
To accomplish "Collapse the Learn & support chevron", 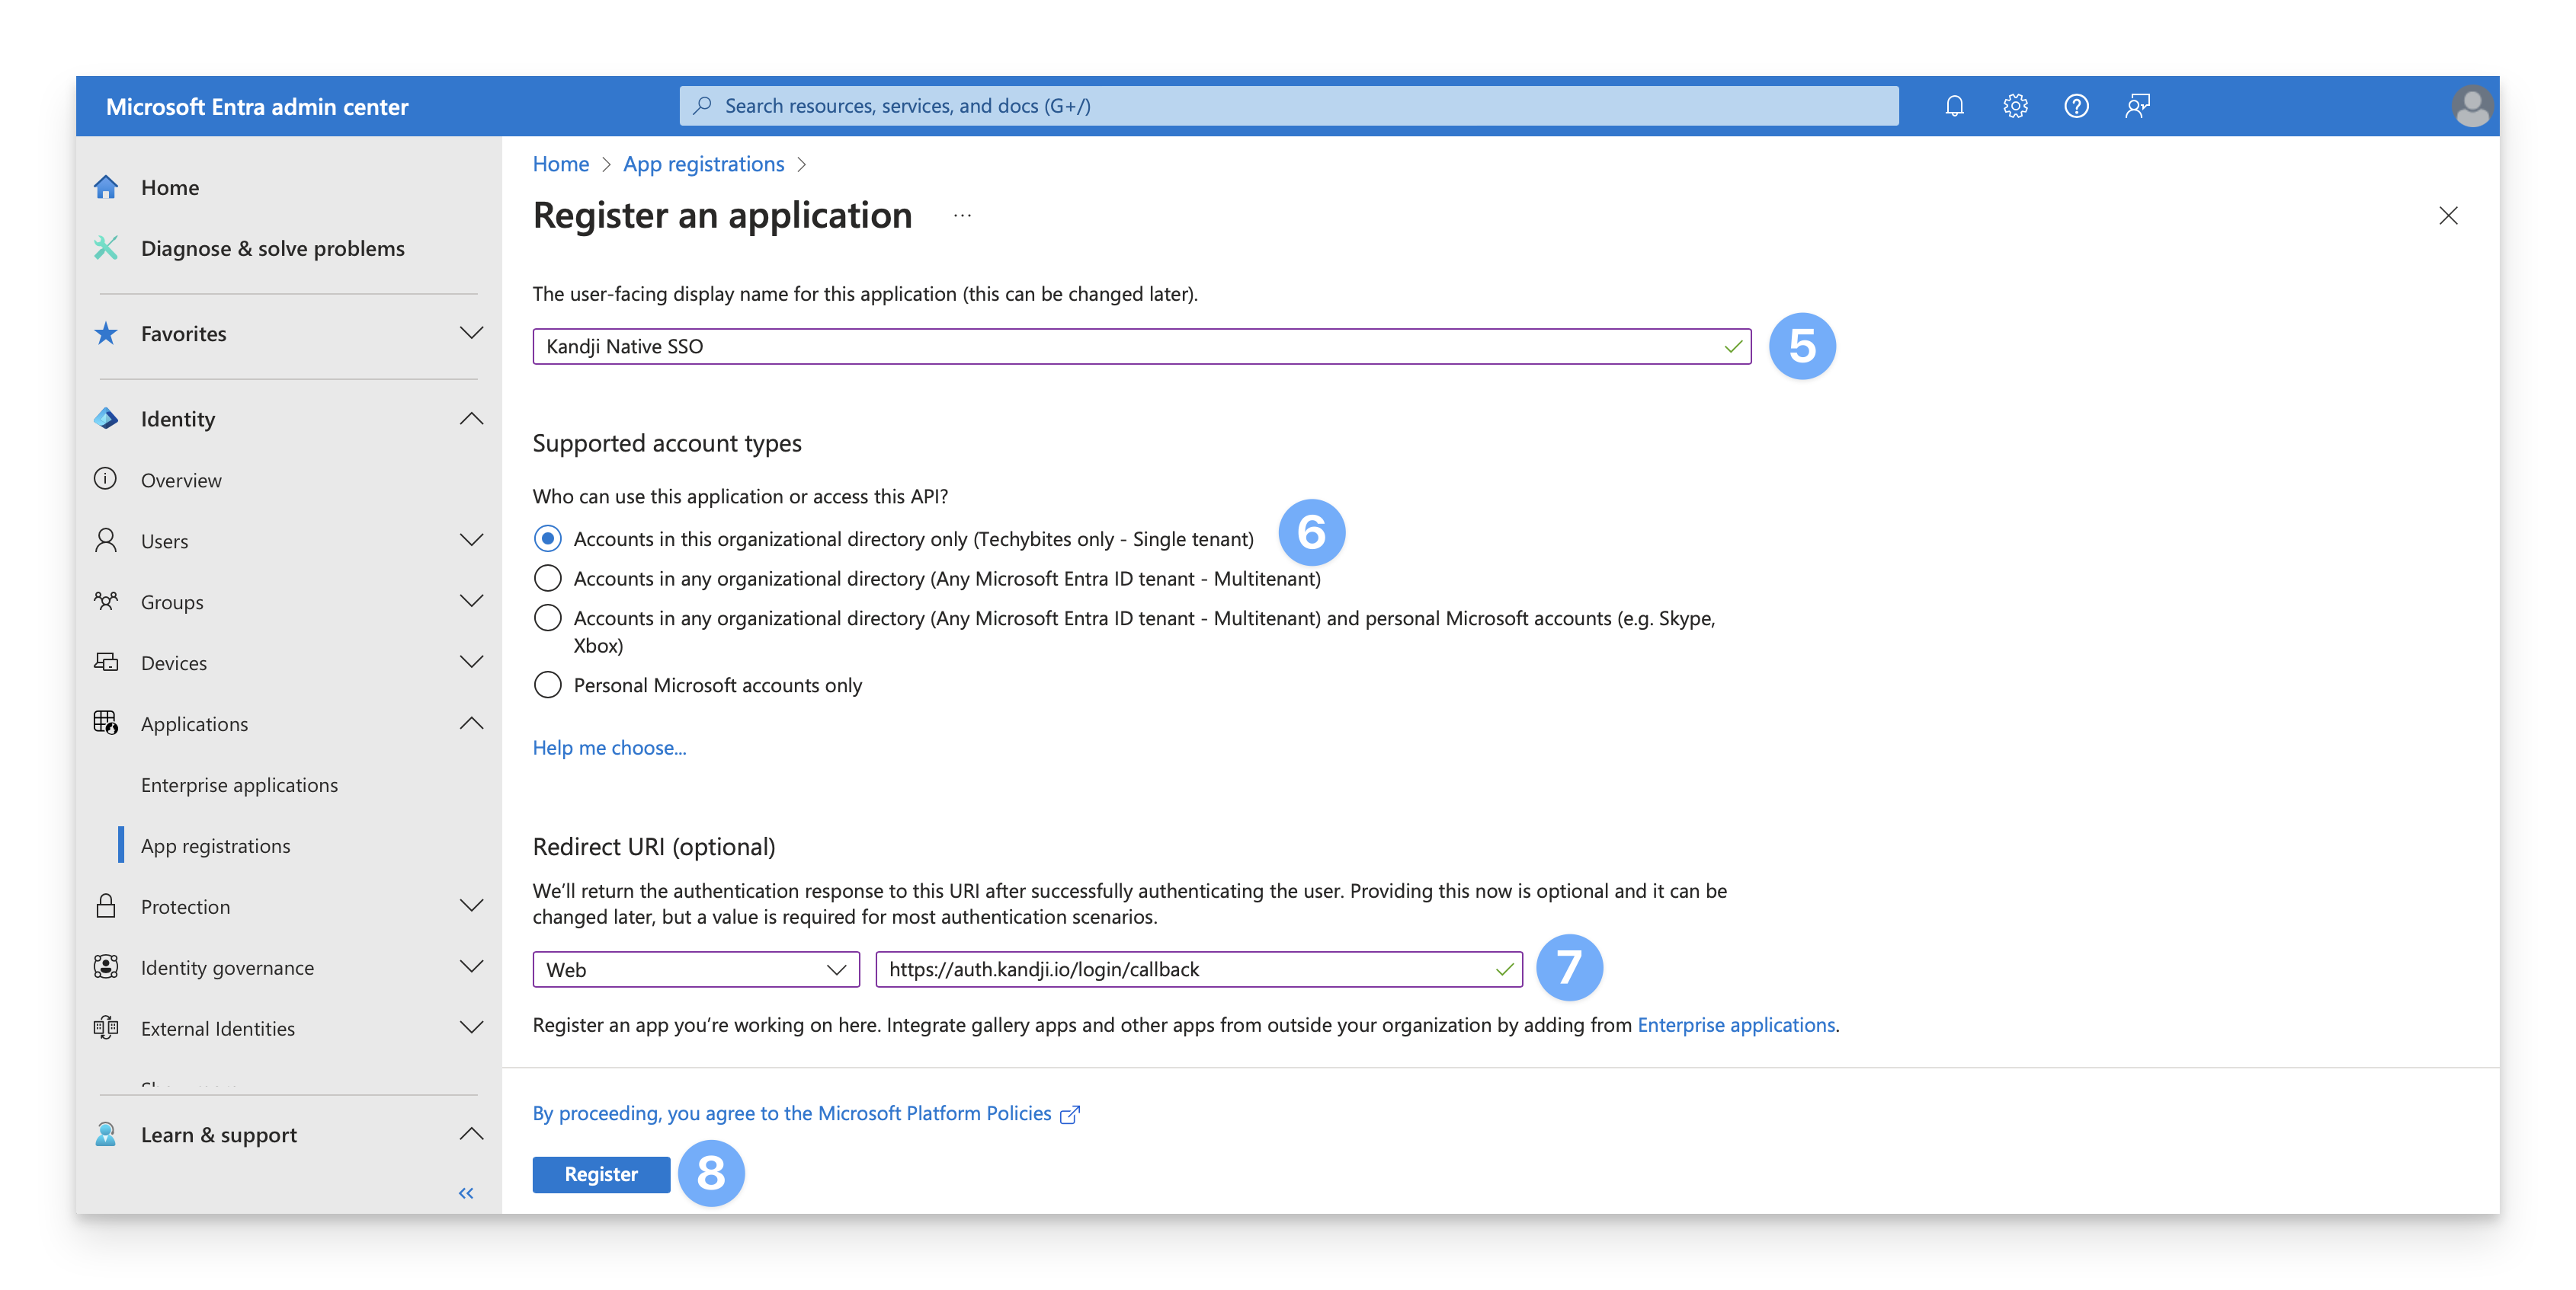I will (471, 1133).
